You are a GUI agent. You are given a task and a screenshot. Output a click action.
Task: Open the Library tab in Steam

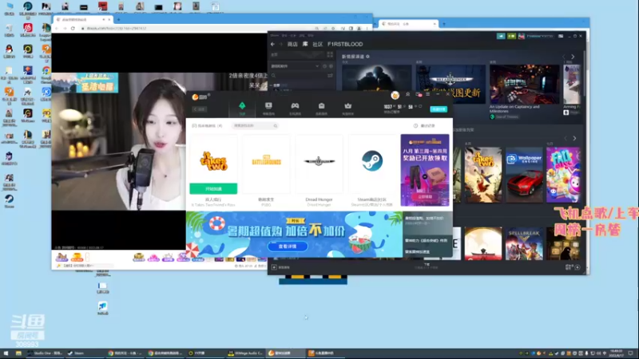[x=305, y=44]
